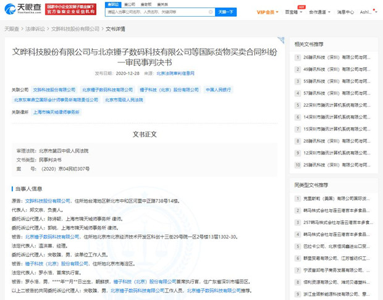
Task: Open the VIP会员 dropdown
Action: pyautogui.click(x=267, y=12)
